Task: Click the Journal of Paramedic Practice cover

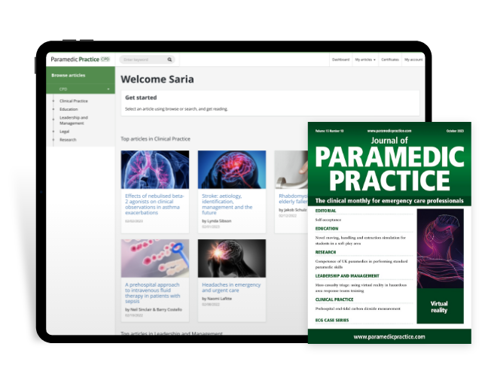Action: point(389,233)
